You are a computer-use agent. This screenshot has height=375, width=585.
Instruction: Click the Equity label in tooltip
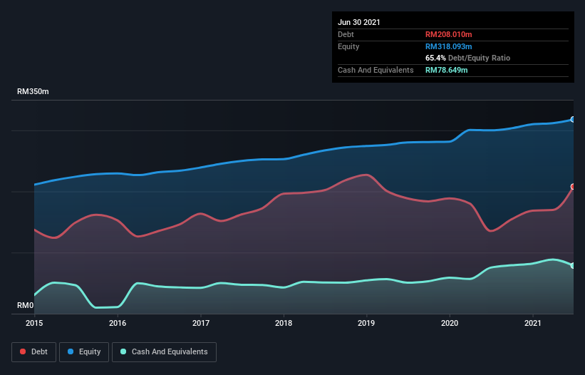[348, 46]
